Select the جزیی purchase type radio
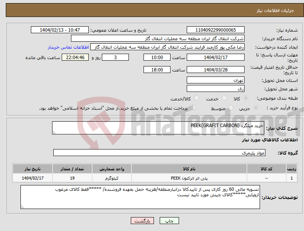304x231 pixels. 256,107
